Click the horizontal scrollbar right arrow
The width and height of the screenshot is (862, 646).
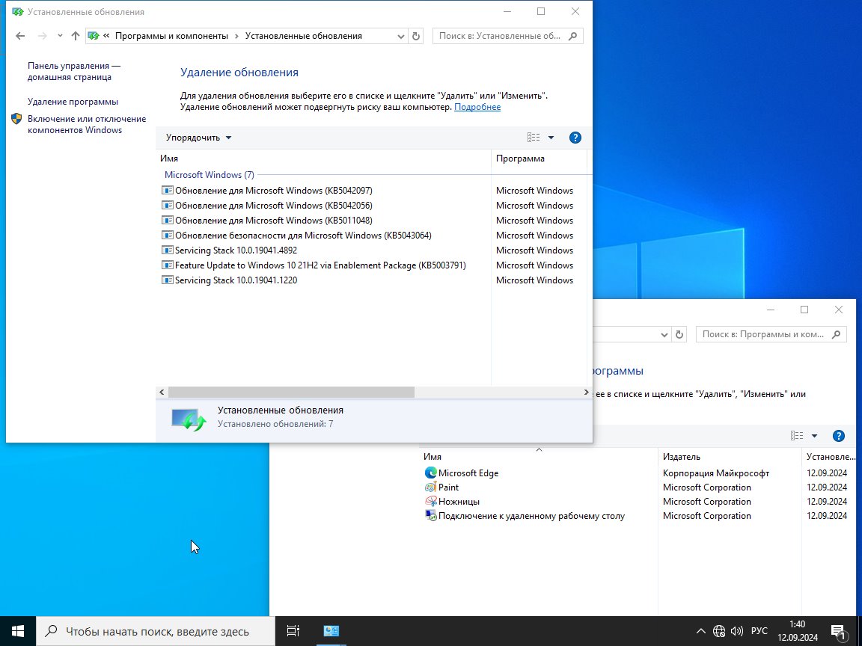[586, 393]
